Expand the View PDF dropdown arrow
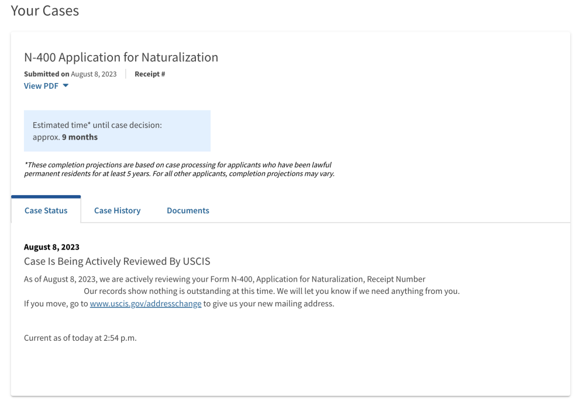This screenshot has height=412, width=585. point(66,86)
